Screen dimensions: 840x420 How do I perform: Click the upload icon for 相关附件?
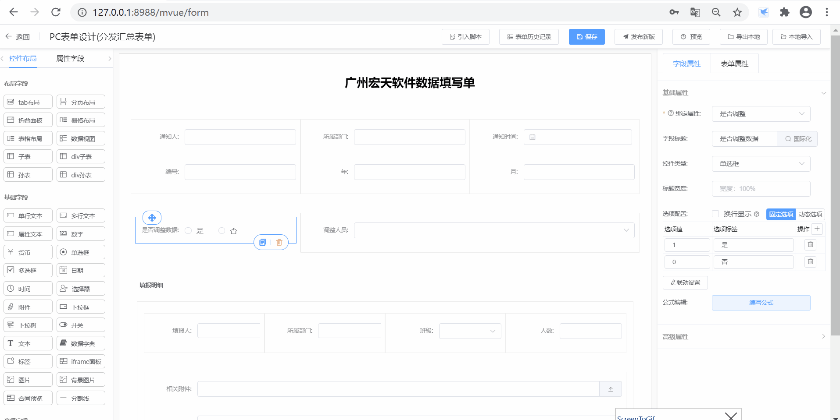coord(610,389)
